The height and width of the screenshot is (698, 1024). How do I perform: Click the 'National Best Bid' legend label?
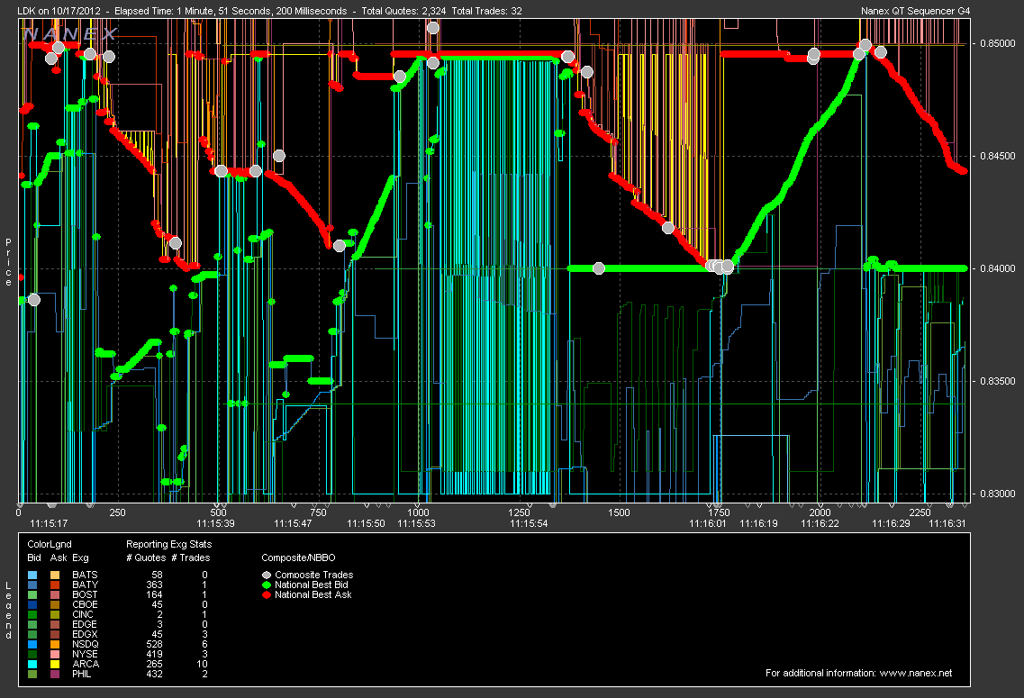[x=312, y=585]
